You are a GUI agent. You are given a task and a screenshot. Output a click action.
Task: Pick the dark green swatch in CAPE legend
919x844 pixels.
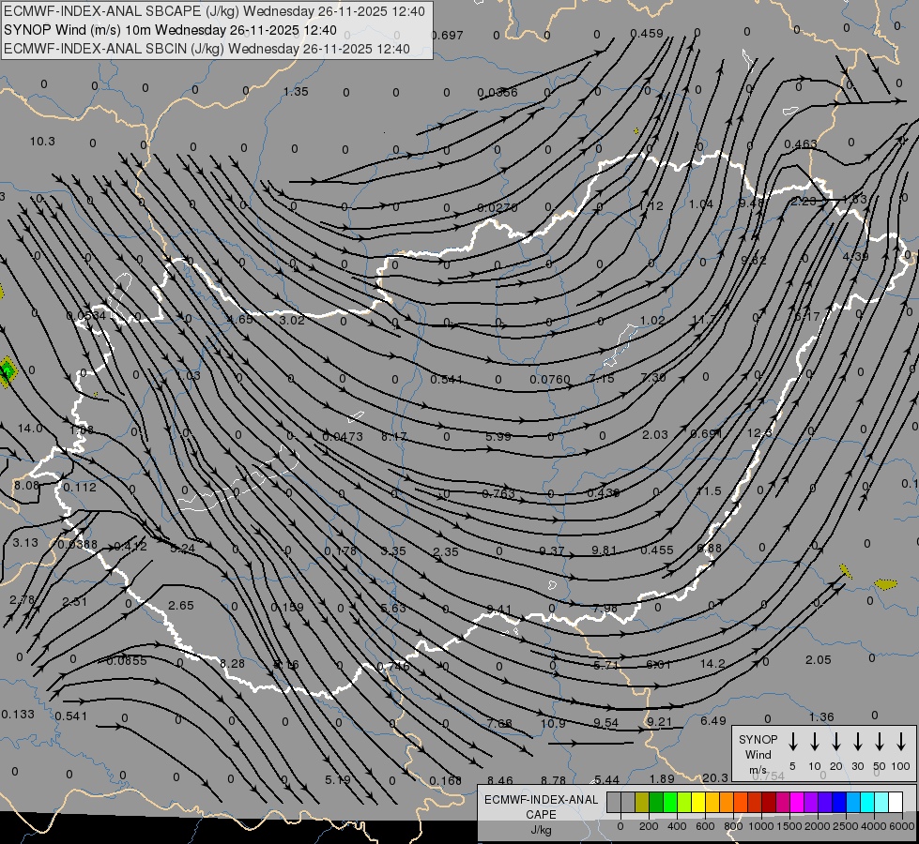click(656, 803)
